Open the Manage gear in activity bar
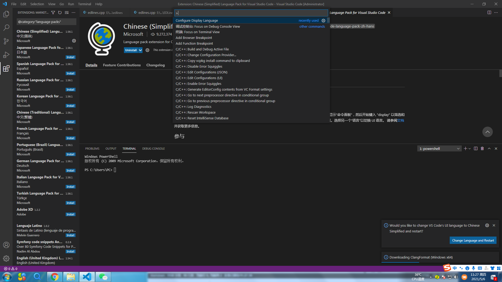 pyautogui.click(x=6, y=258)
